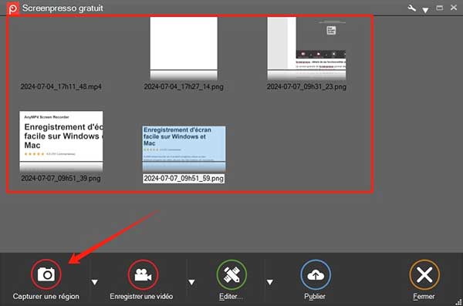Click file name 2024-07-07_09h51_39.png
Image resolution: width=463 pixels, height=306 pixels.
coord(61,178)
